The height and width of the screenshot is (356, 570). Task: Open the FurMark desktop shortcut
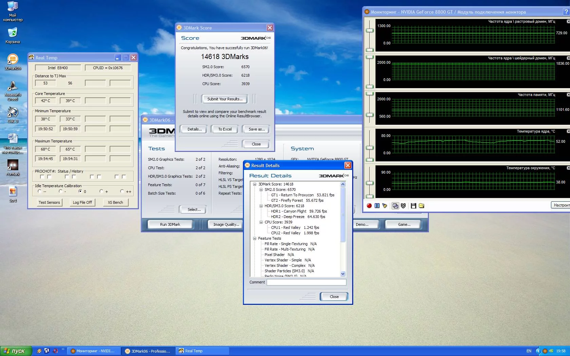13,168
